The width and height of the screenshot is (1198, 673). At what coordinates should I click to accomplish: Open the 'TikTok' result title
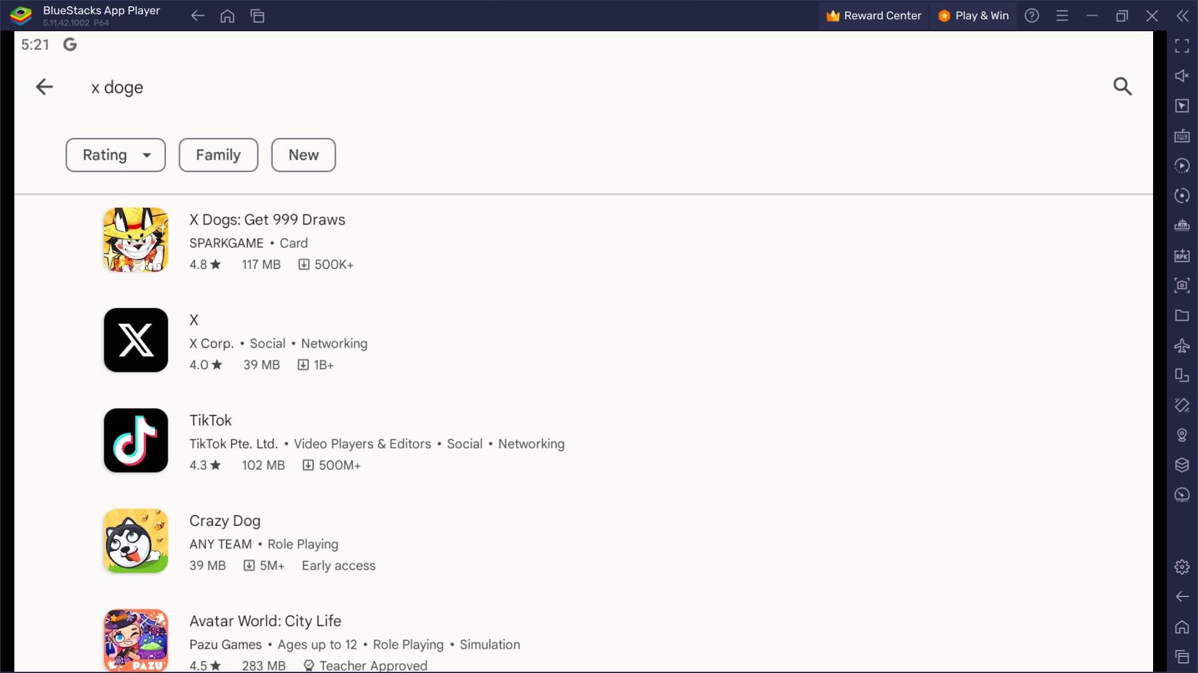(210, 420)
